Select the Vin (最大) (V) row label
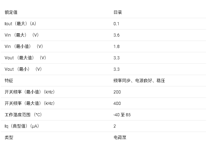This screenshot has width=210, height=143. click(x=22, y=35)
